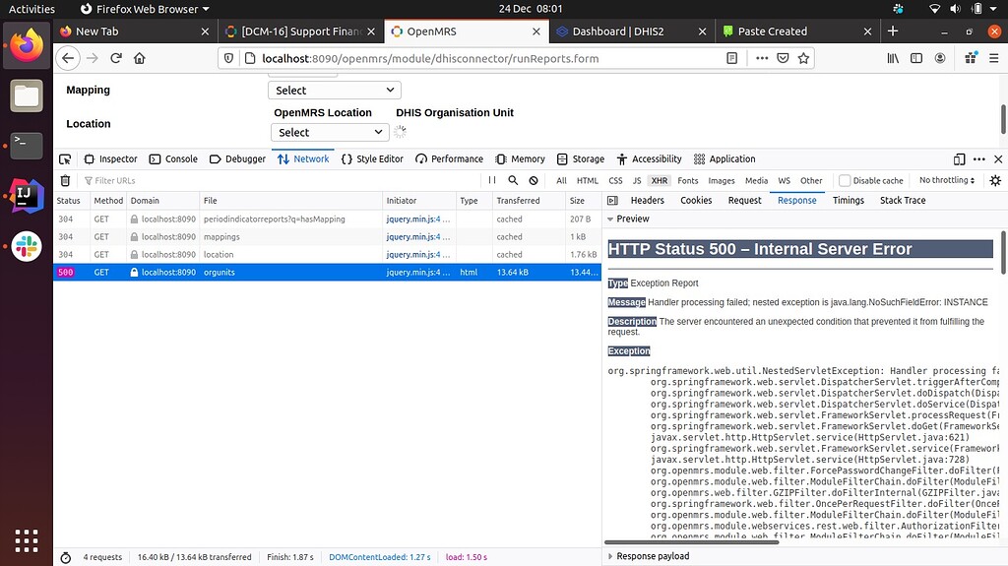1008x566 pixels.
Task: Toggle the All request filter
Action: pyautogui.click(x=561, y=181)
